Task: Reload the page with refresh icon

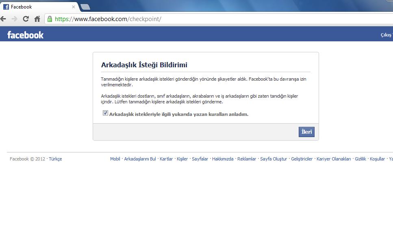Action: (26, 19)
